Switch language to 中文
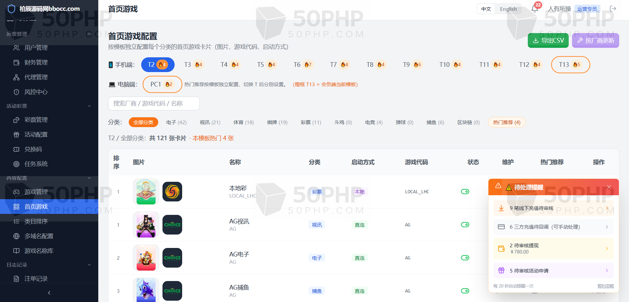 (486, 9)
